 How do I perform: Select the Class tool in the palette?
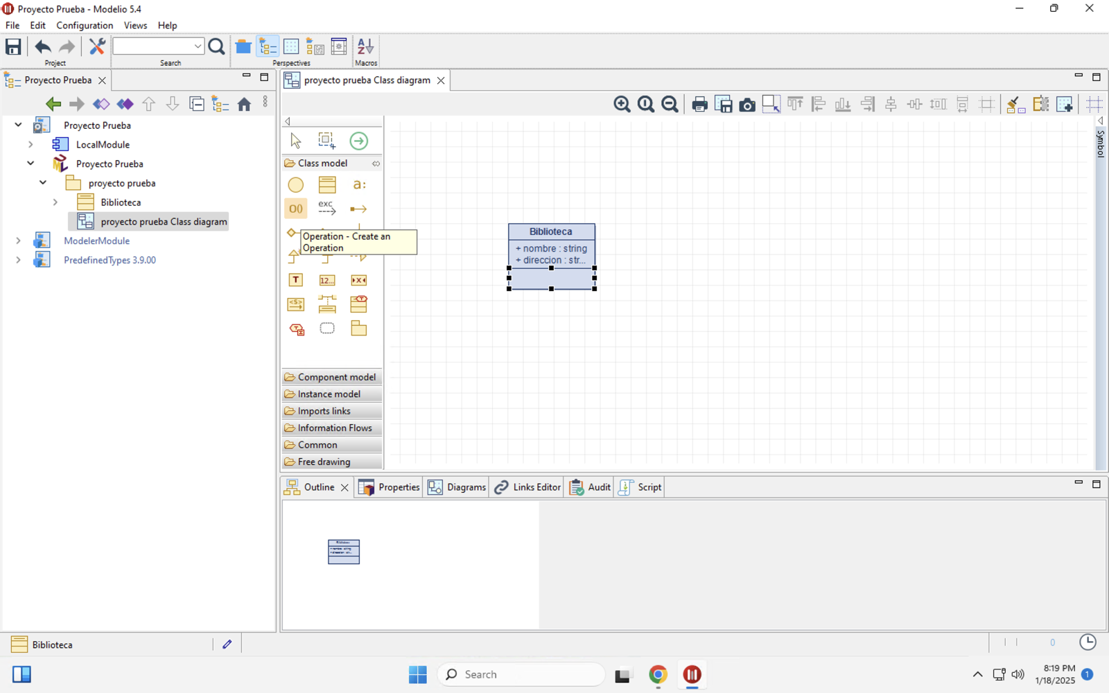(327, 185)
